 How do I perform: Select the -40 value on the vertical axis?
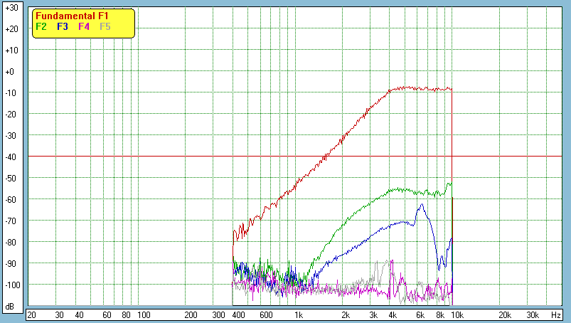point(11,157)
